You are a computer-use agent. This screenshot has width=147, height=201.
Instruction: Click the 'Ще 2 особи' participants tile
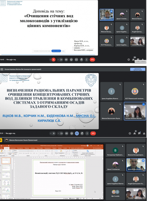(115, 193)
